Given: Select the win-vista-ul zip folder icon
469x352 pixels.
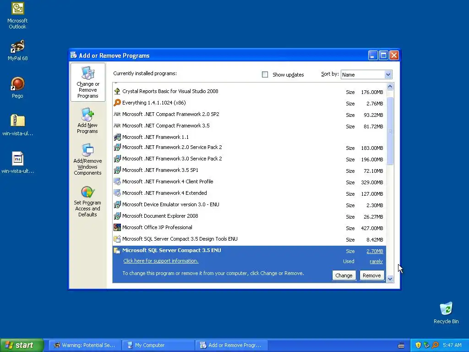Looking at the screenshot, I should point(18,121).
